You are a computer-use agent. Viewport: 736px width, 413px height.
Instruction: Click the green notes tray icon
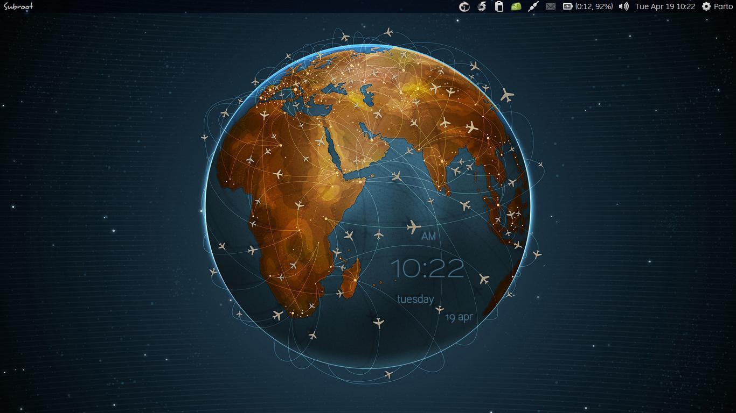tap(516, 6)
